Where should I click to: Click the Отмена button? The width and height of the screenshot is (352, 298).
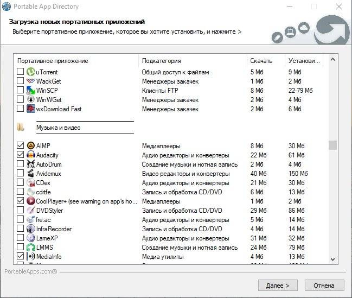(x=324, y=286)
